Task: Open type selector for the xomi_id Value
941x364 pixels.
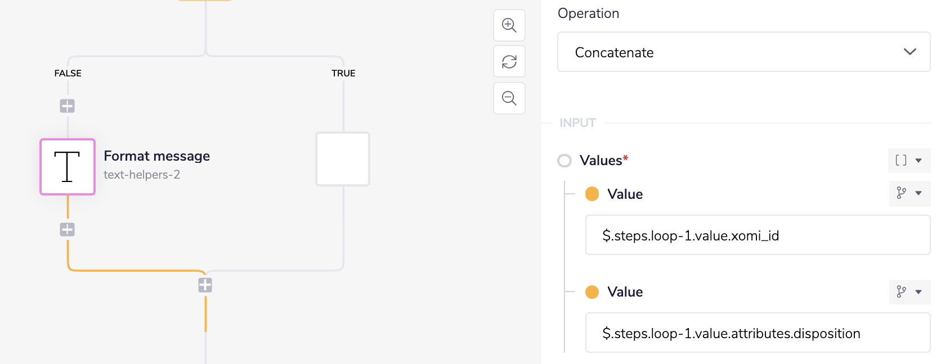Action: [909, 193]
